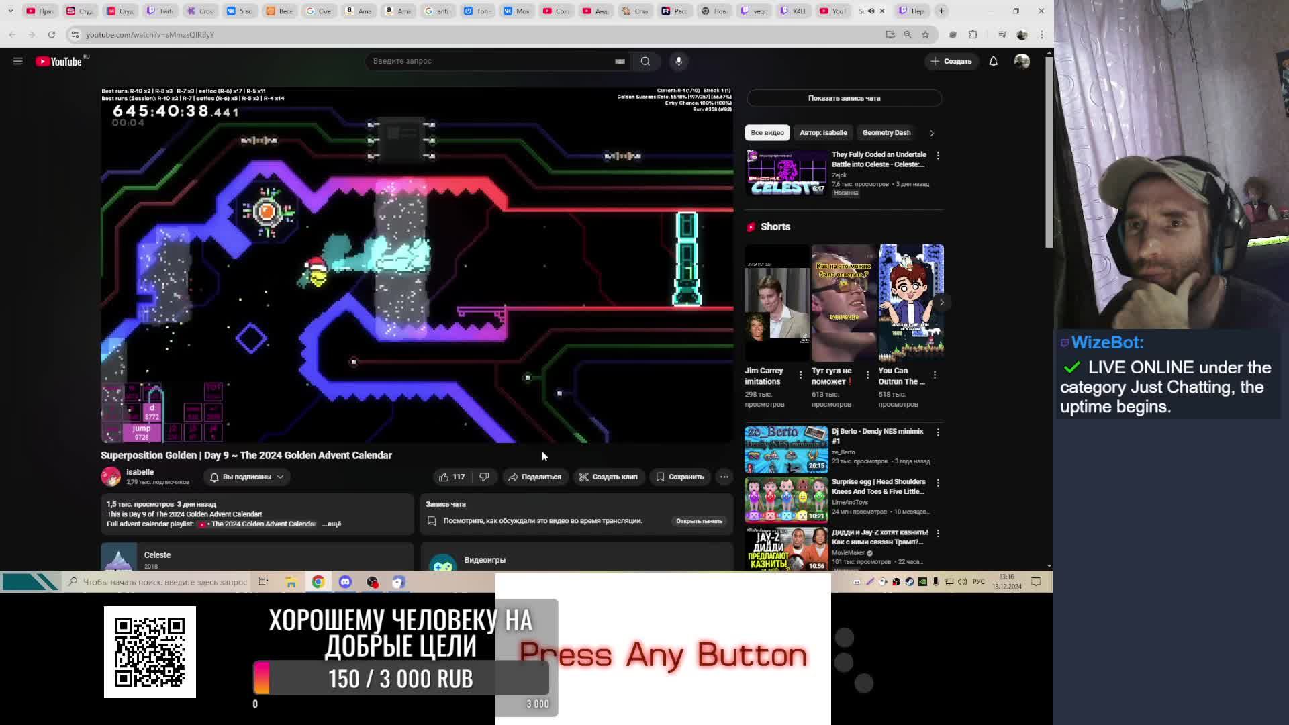Select the 'Geometry Dash' filter chip

pos(886,132)
